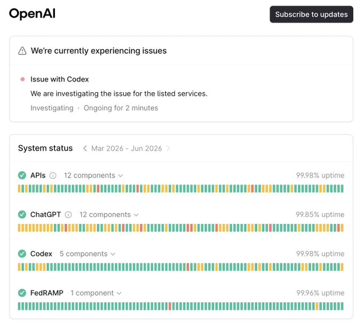Click the green checkmark beside Codex

point(22,254)
